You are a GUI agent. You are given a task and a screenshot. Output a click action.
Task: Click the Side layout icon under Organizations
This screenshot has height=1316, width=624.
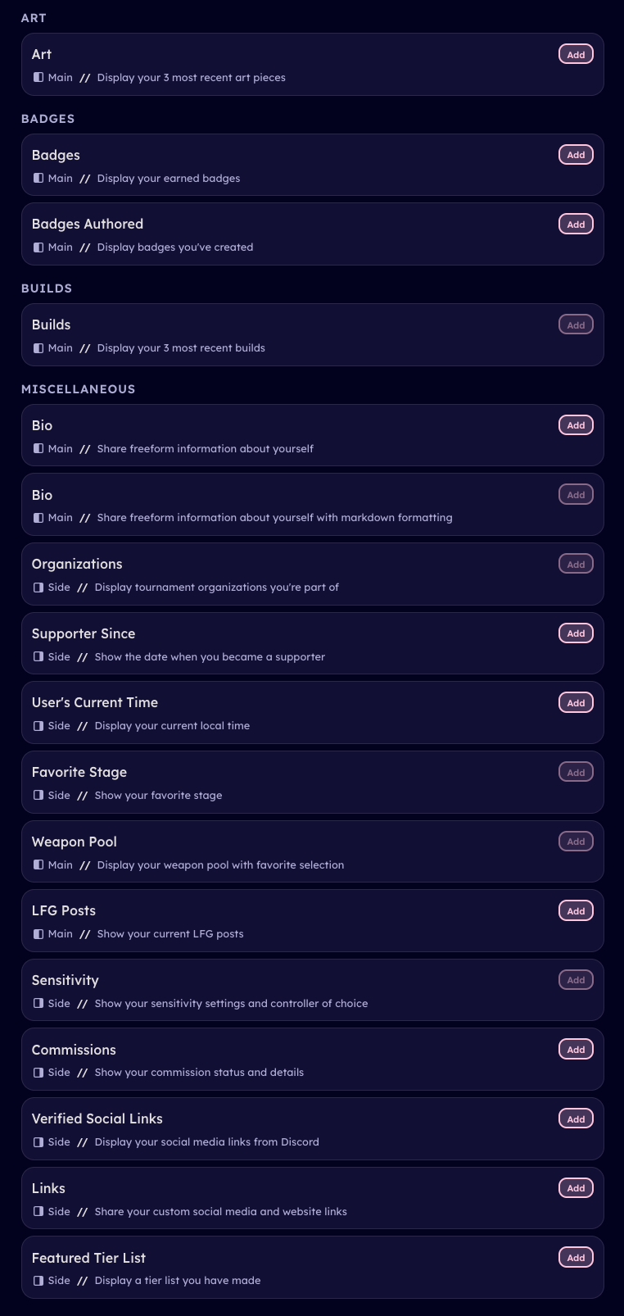(x=38, y=588)
